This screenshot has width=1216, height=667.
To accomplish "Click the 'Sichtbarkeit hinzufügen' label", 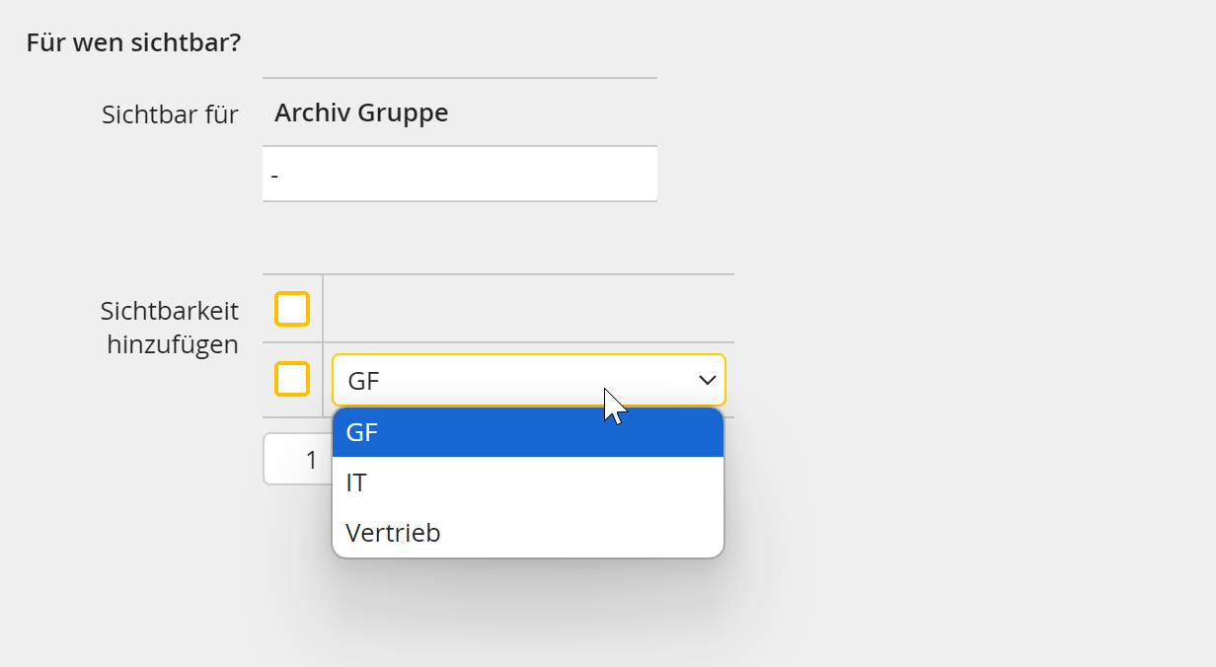I will [x=170, y=328].
